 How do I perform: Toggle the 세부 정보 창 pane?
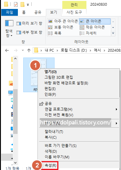(29, 32)
